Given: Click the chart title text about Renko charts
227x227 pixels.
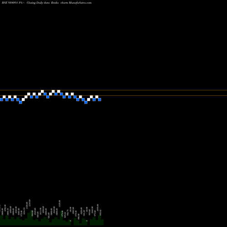Looking at the screenshot, I should pos(47,3).
